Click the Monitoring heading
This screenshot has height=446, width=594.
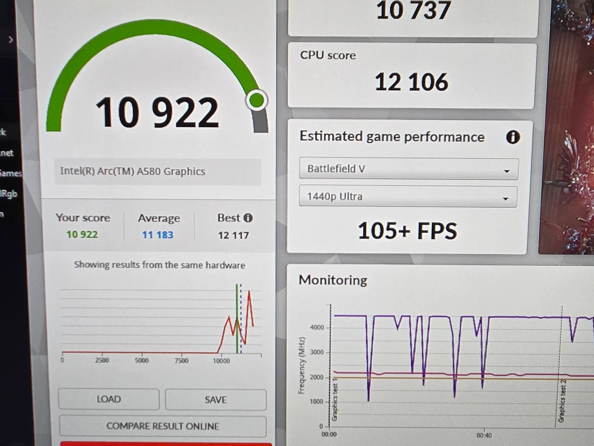click(x=333, y=280)
